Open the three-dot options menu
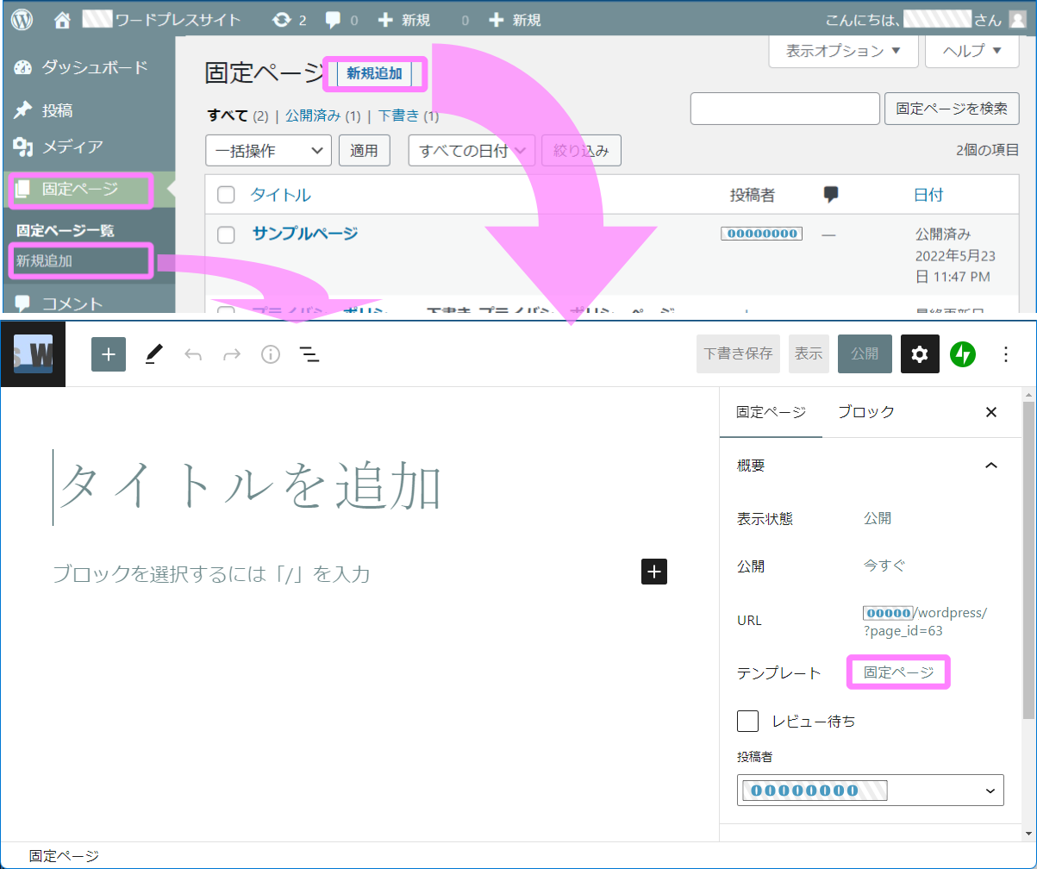 (x=1005, y=353)
